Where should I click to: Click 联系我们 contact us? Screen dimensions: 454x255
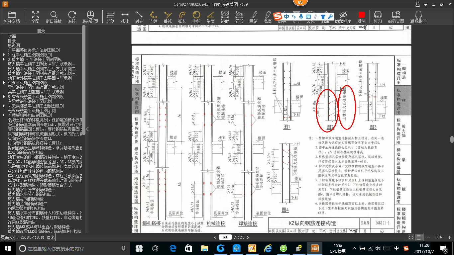pyautogui.click(x=418, y=17)
